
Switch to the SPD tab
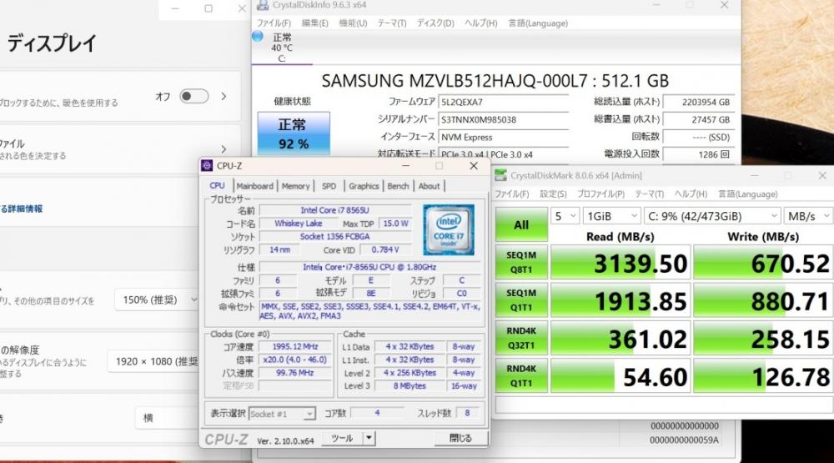(x=329, y=186)
